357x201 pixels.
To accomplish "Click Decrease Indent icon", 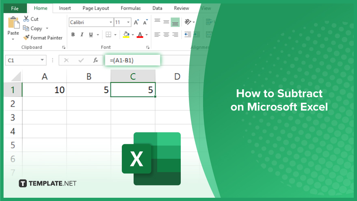I will [x=188, y=35].
